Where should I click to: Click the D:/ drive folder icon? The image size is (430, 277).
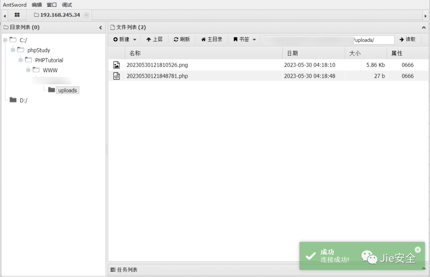pyautogui.click(x=13, y=99)
